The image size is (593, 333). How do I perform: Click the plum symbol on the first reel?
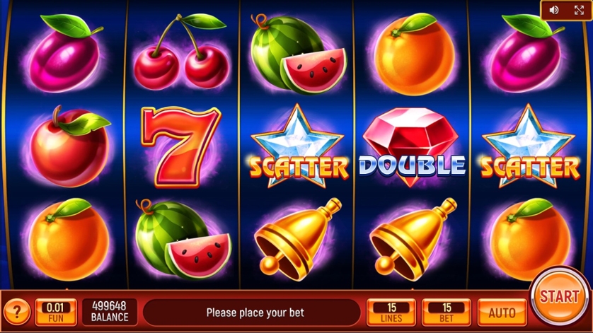(65, 54)
